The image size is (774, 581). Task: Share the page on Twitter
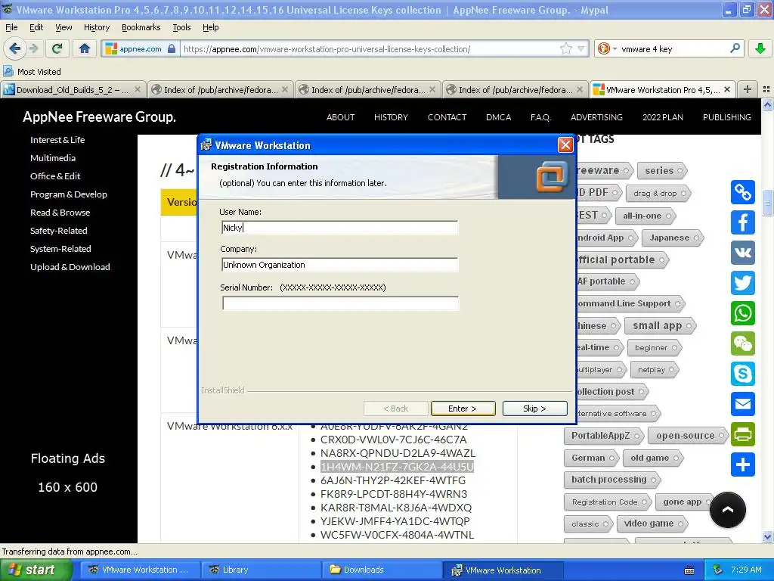(742, 283)
